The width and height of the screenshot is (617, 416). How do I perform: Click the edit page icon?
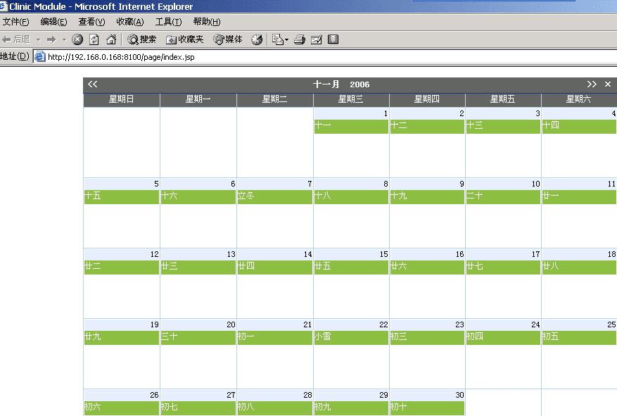(317, 39)
